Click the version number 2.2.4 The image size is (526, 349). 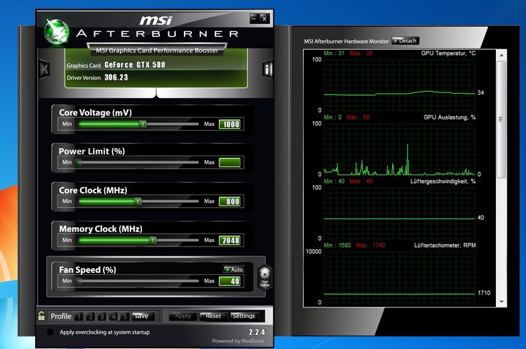coord(257,332)
